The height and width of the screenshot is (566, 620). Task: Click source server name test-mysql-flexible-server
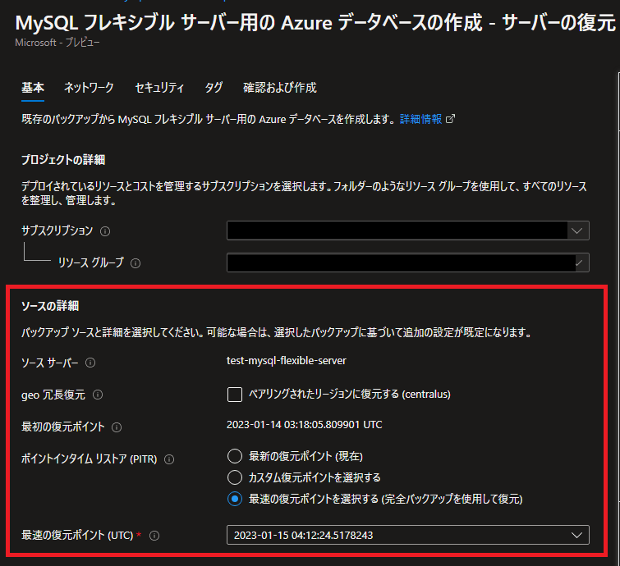point(287,361)
